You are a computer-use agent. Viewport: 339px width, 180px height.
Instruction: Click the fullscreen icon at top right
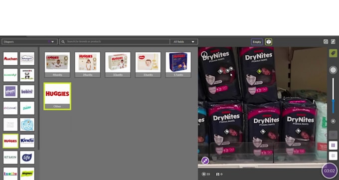(x=333, y=41)
